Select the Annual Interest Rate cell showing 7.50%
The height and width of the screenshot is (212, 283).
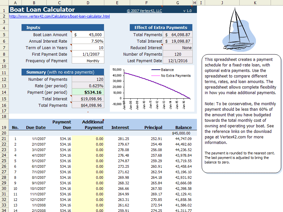(x=88, y=42)
